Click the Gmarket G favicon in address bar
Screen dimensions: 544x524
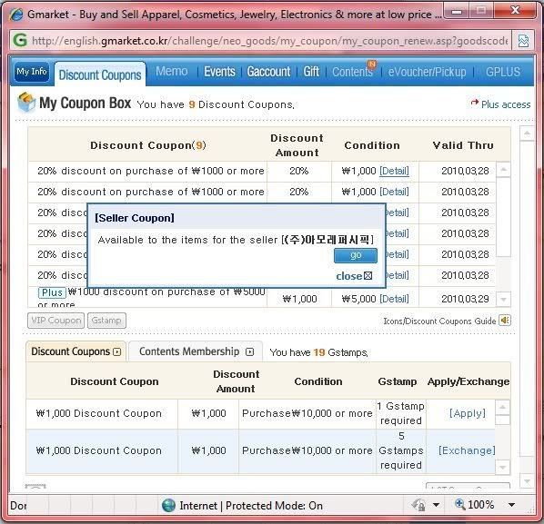tap(19, 41)
